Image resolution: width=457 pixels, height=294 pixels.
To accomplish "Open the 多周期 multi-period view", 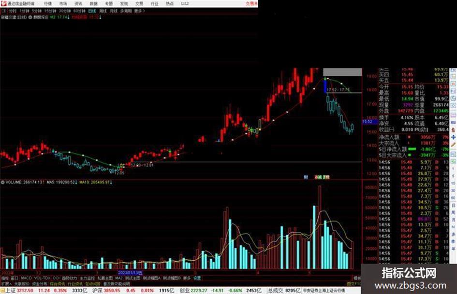I will click(x=126, y=11).
